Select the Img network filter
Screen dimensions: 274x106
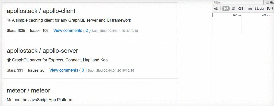249,9
